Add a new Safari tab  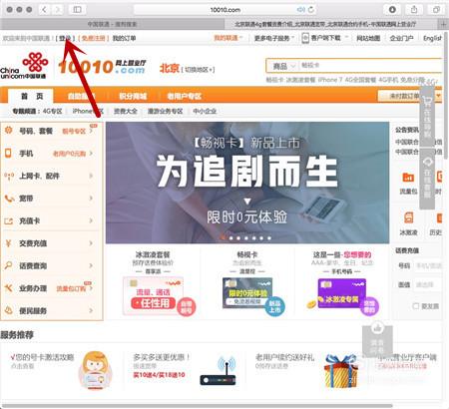coord(443,24)
